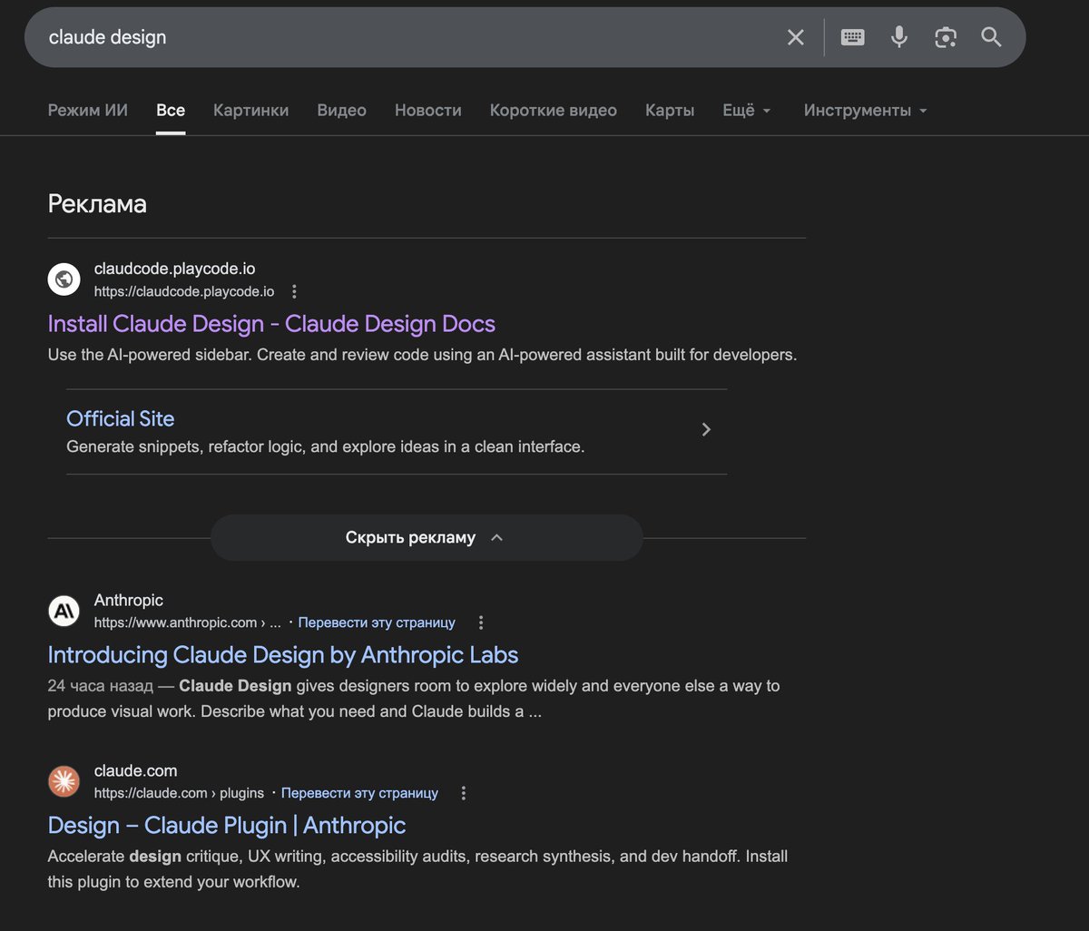Viewport: 1089px width, 931px height.
Task: Click the 'Use the AI-powered sidebar' ad description
Action: point(422,355)
